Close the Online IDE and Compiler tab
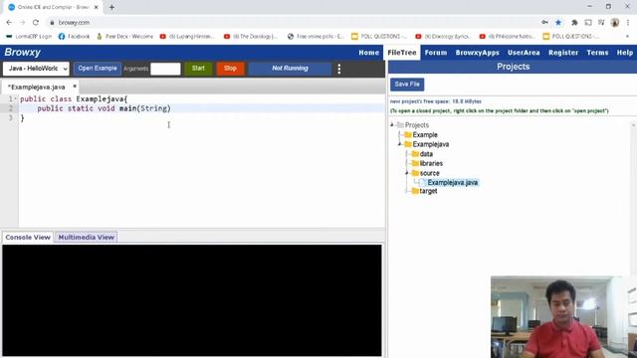The image size is (637, 358). pyautogui.click(x=96, y=7)
